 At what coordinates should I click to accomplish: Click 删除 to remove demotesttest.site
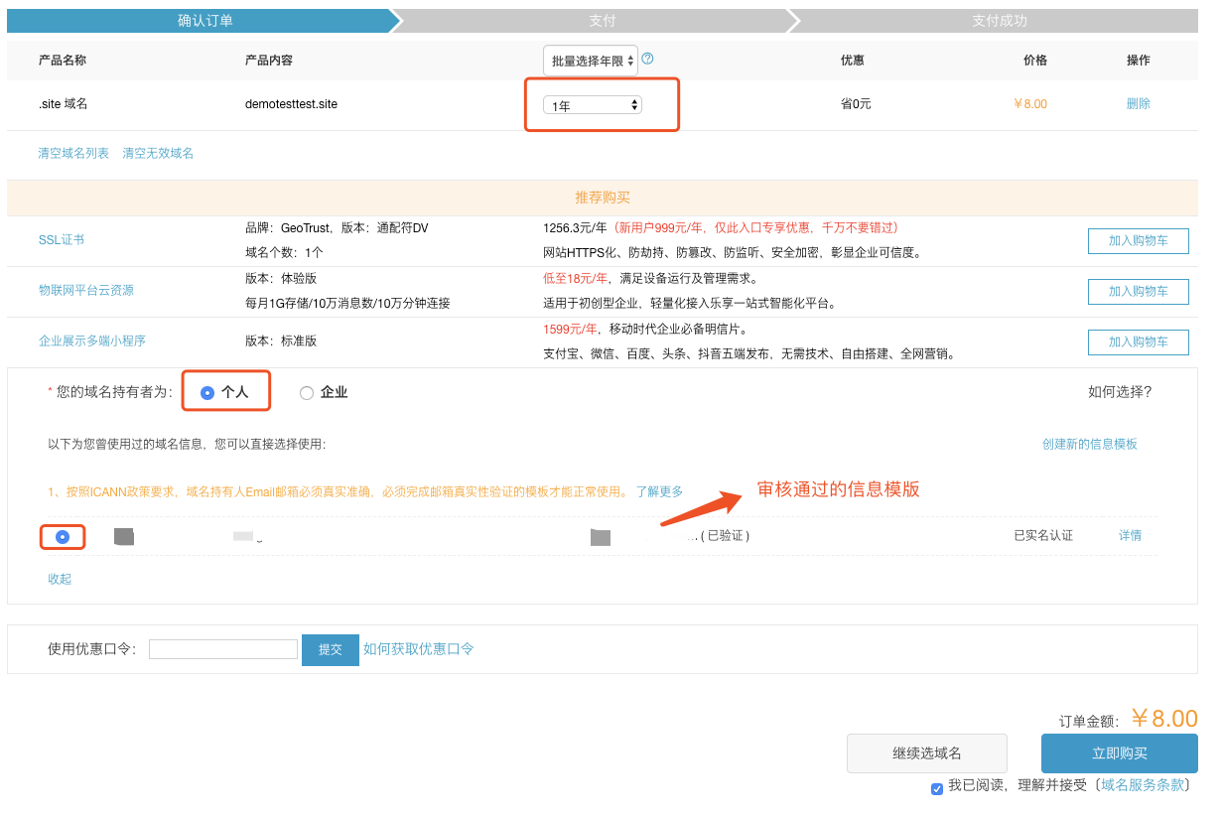(x=1139, y=102)
